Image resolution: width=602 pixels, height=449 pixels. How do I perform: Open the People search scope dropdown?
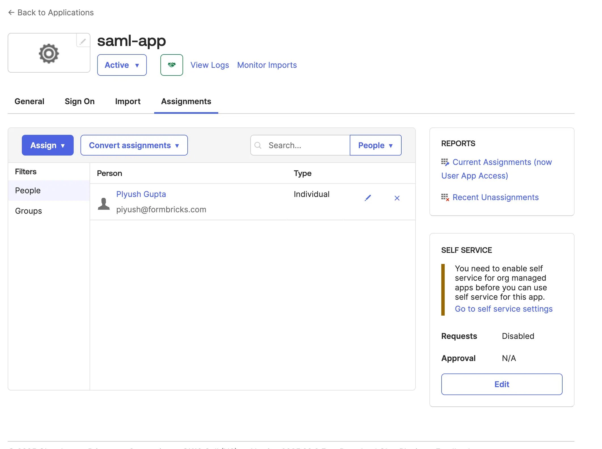click(x=376, y=145)
